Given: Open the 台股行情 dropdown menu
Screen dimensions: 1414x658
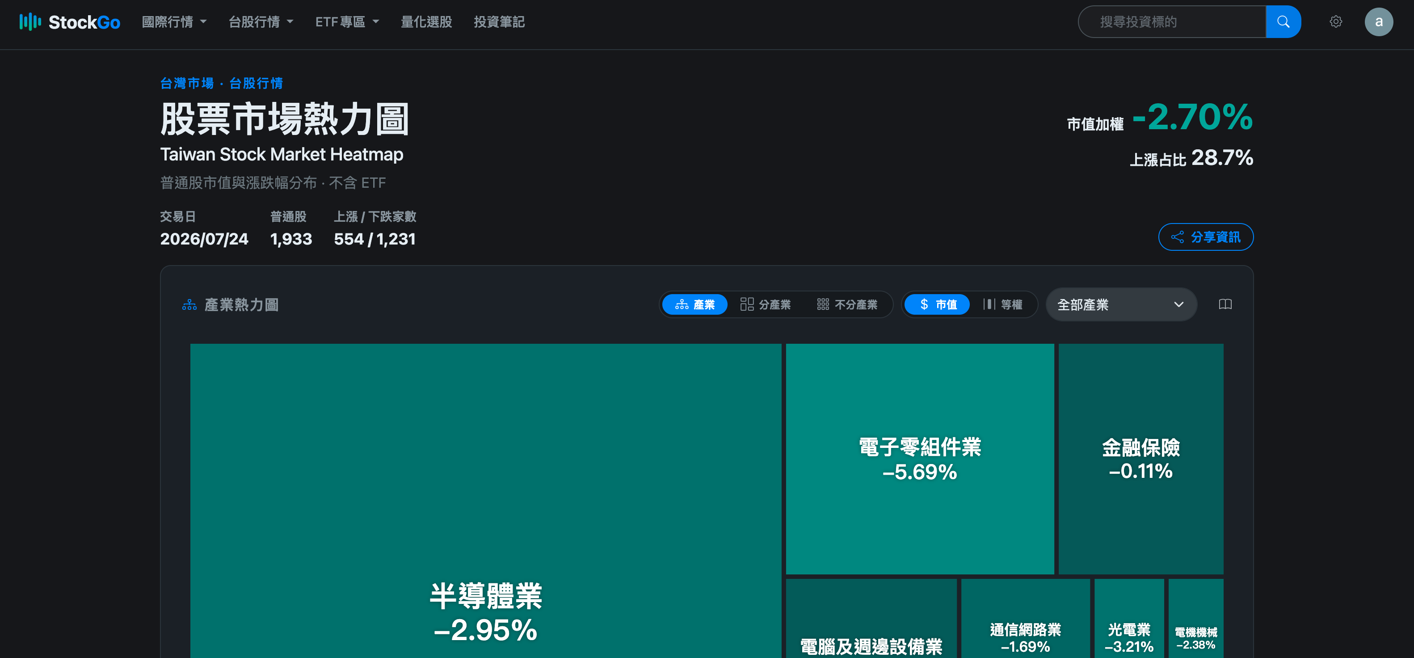Looking at the screenshot, I should pyautogui.click(x=261, y=22).
